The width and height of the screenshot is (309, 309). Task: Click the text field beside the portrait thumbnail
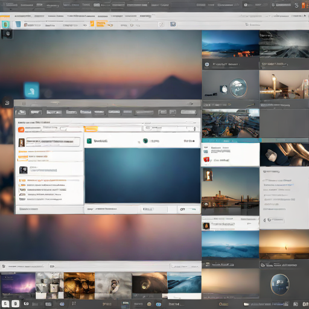[x=53, y=142]
